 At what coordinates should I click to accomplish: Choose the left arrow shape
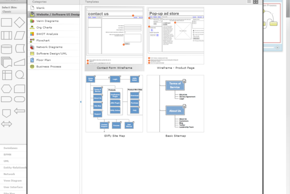[x=19, y=111]
